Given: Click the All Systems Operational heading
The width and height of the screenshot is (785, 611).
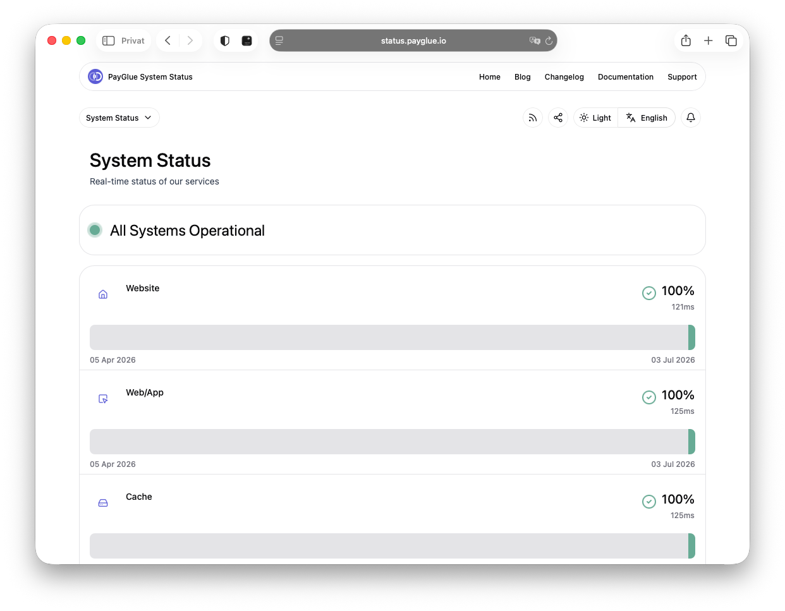Looking at the screenshot, I should coord(187,231).
